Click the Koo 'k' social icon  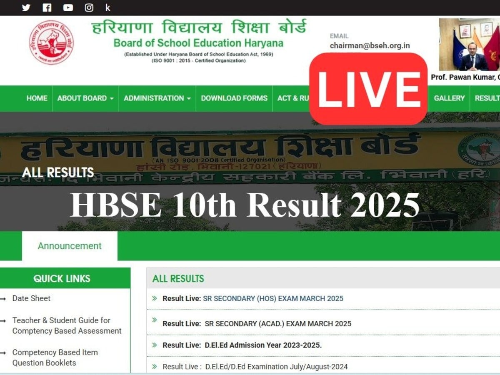tap(108, 7)
